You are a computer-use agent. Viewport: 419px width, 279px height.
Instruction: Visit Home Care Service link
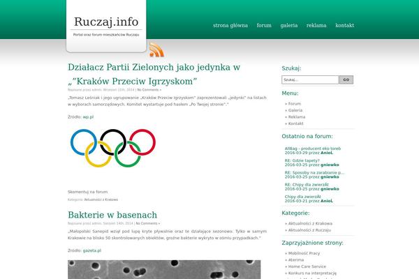(x=307, y=266)
